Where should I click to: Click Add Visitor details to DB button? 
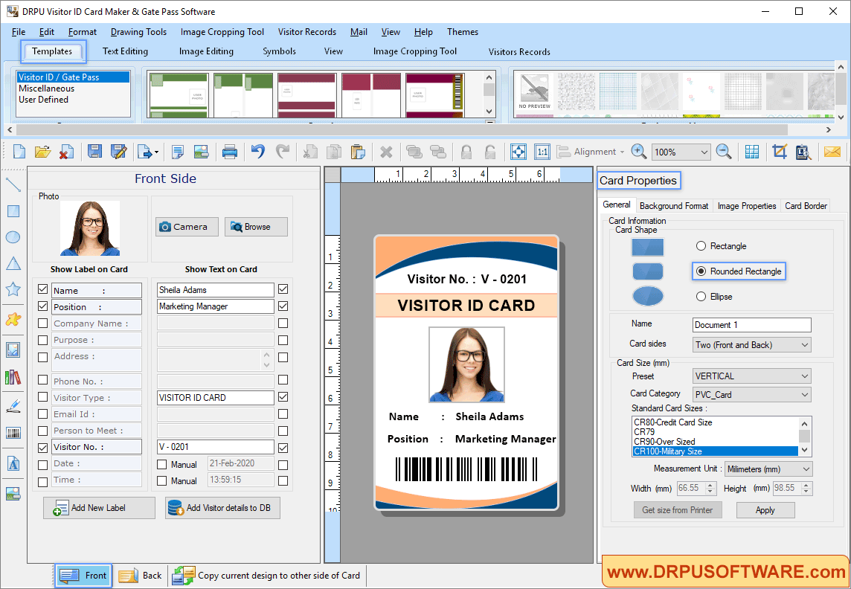[x=222, y=508]
